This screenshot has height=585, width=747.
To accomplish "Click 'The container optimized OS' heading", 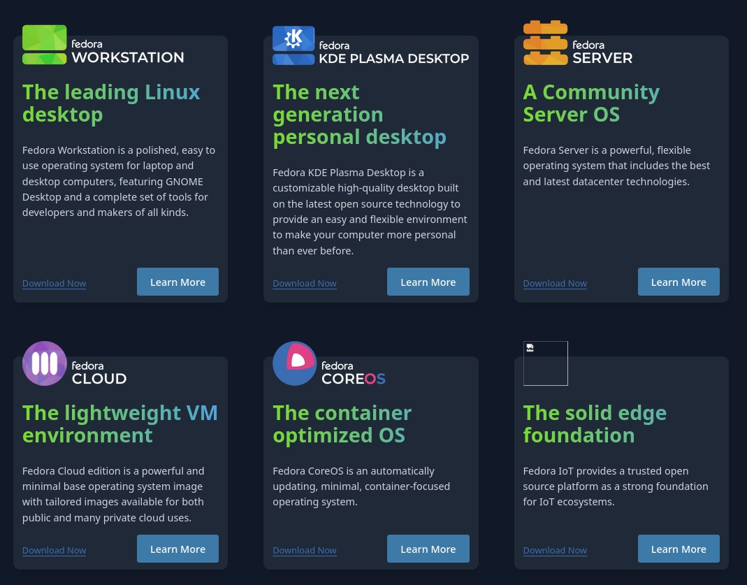I will click(342, 424).
